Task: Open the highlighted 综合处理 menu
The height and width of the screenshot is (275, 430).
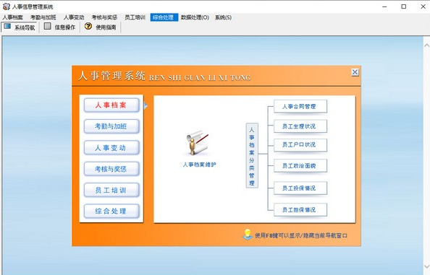Action: pos(164,17)
